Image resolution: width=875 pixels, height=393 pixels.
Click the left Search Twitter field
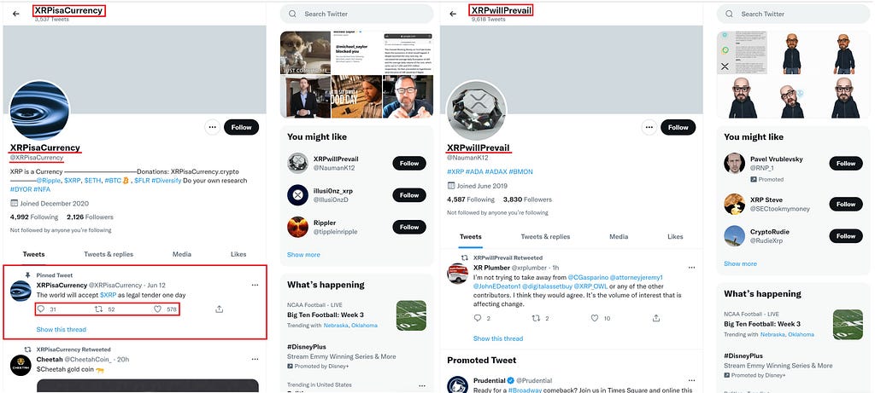(x=356, y=14)
